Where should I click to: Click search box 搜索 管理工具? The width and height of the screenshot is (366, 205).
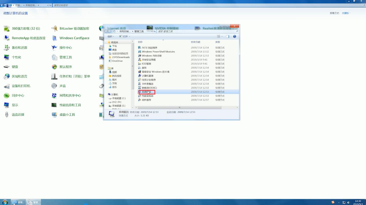tap(198, 31)
